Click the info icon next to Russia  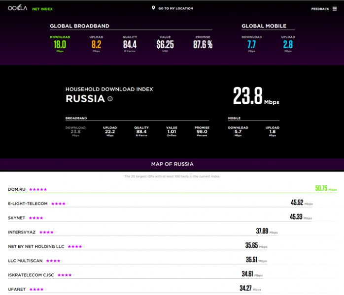pyautogui.click(x=110, y=99)
